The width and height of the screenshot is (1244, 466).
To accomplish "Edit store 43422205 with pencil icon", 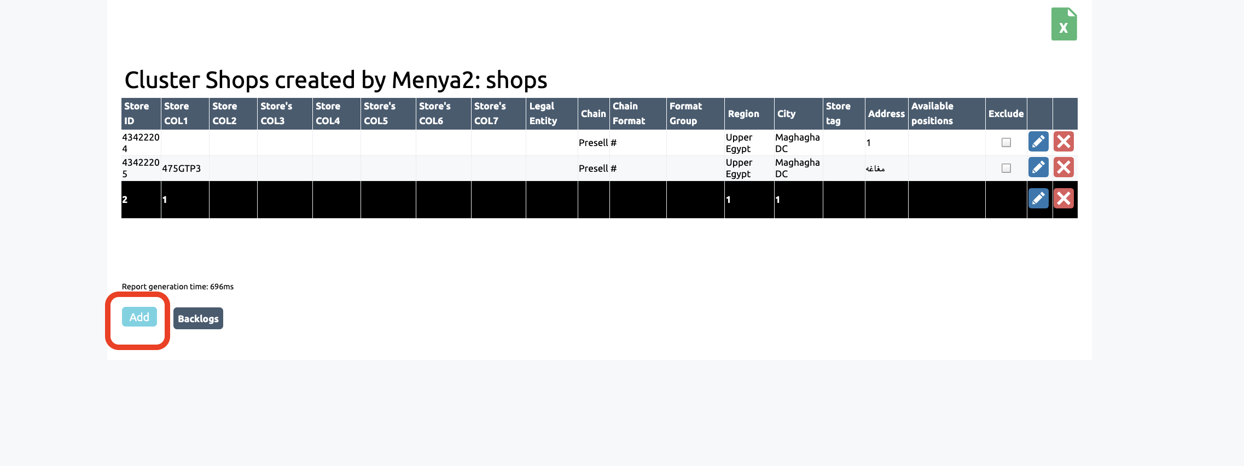I will (x=1038, y=167).
